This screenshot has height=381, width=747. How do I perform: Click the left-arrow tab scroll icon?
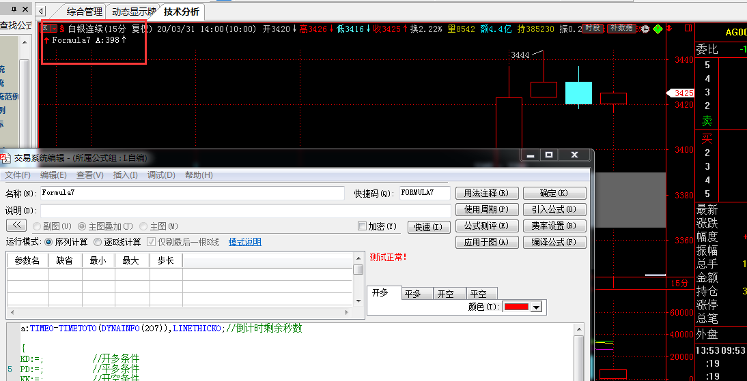(41, 12)
